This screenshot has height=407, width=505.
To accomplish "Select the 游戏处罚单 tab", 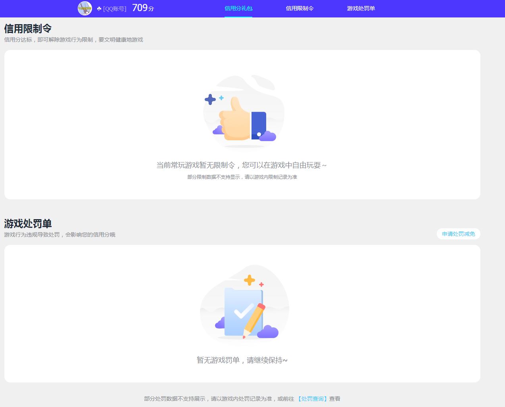I will (360, 8).
